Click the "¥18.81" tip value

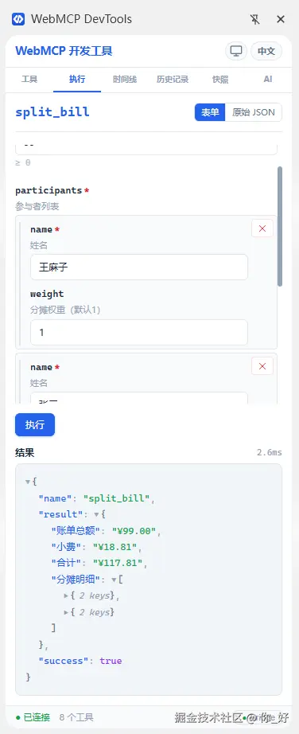pyautogui.click(x=115, y=547)
